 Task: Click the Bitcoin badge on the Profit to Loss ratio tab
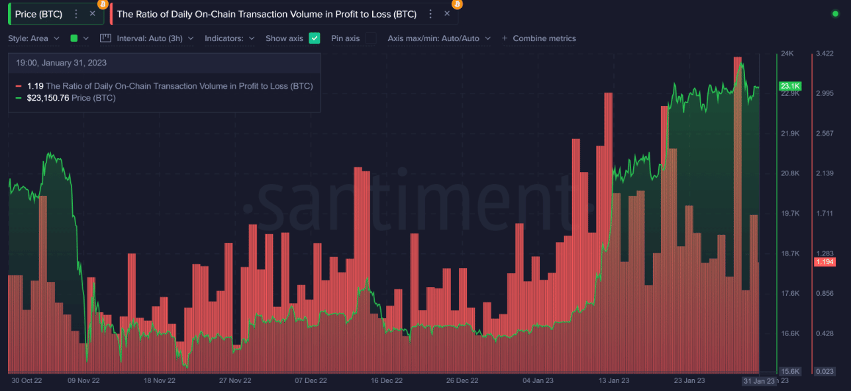pyautogui.click(x=457, y=4)
